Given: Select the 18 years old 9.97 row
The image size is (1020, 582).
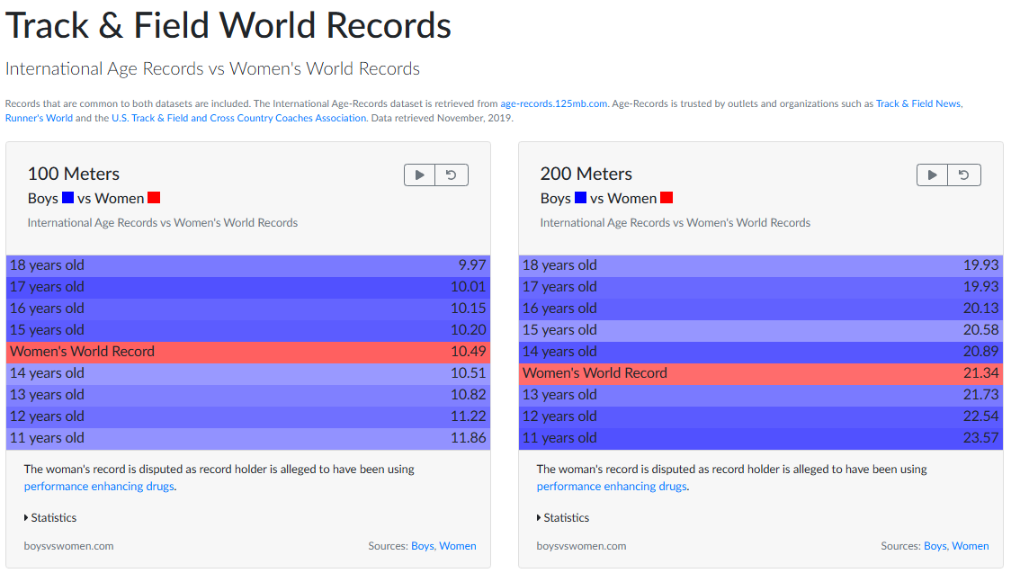Looking at the screenshot, I should click(x=248, y=265).
